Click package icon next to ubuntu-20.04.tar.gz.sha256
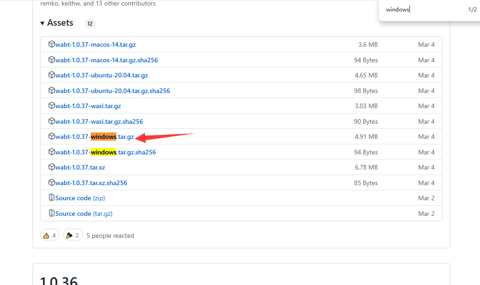Image resolution: width=480 pixels, height=285 pixels. (52, 91)
